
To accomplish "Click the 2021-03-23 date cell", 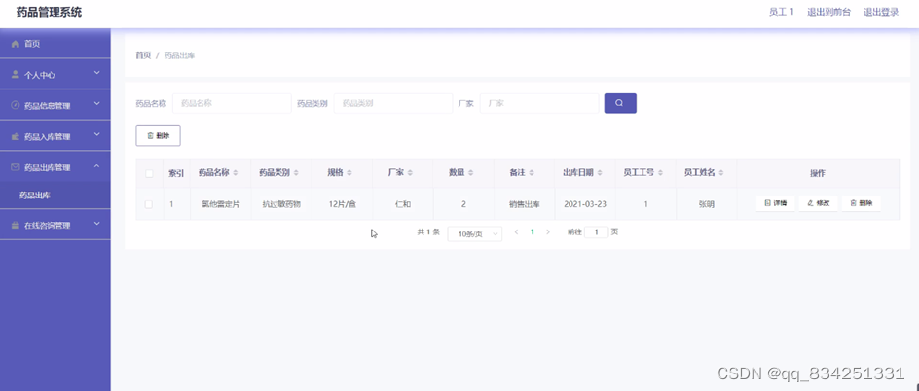I will pyautogui.click(x=585, y=204).
